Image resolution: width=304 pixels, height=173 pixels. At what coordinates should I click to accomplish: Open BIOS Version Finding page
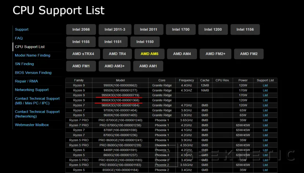coord(33,73)
